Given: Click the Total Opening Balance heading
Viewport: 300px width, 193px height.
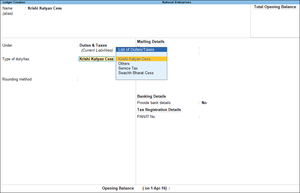Looking at the screenshot, I should point(275,7).
